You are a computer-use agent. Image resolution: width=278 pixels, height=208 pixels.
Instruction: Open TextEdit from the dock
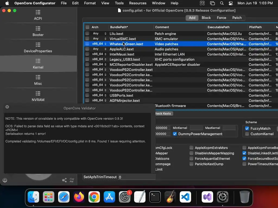140,197
